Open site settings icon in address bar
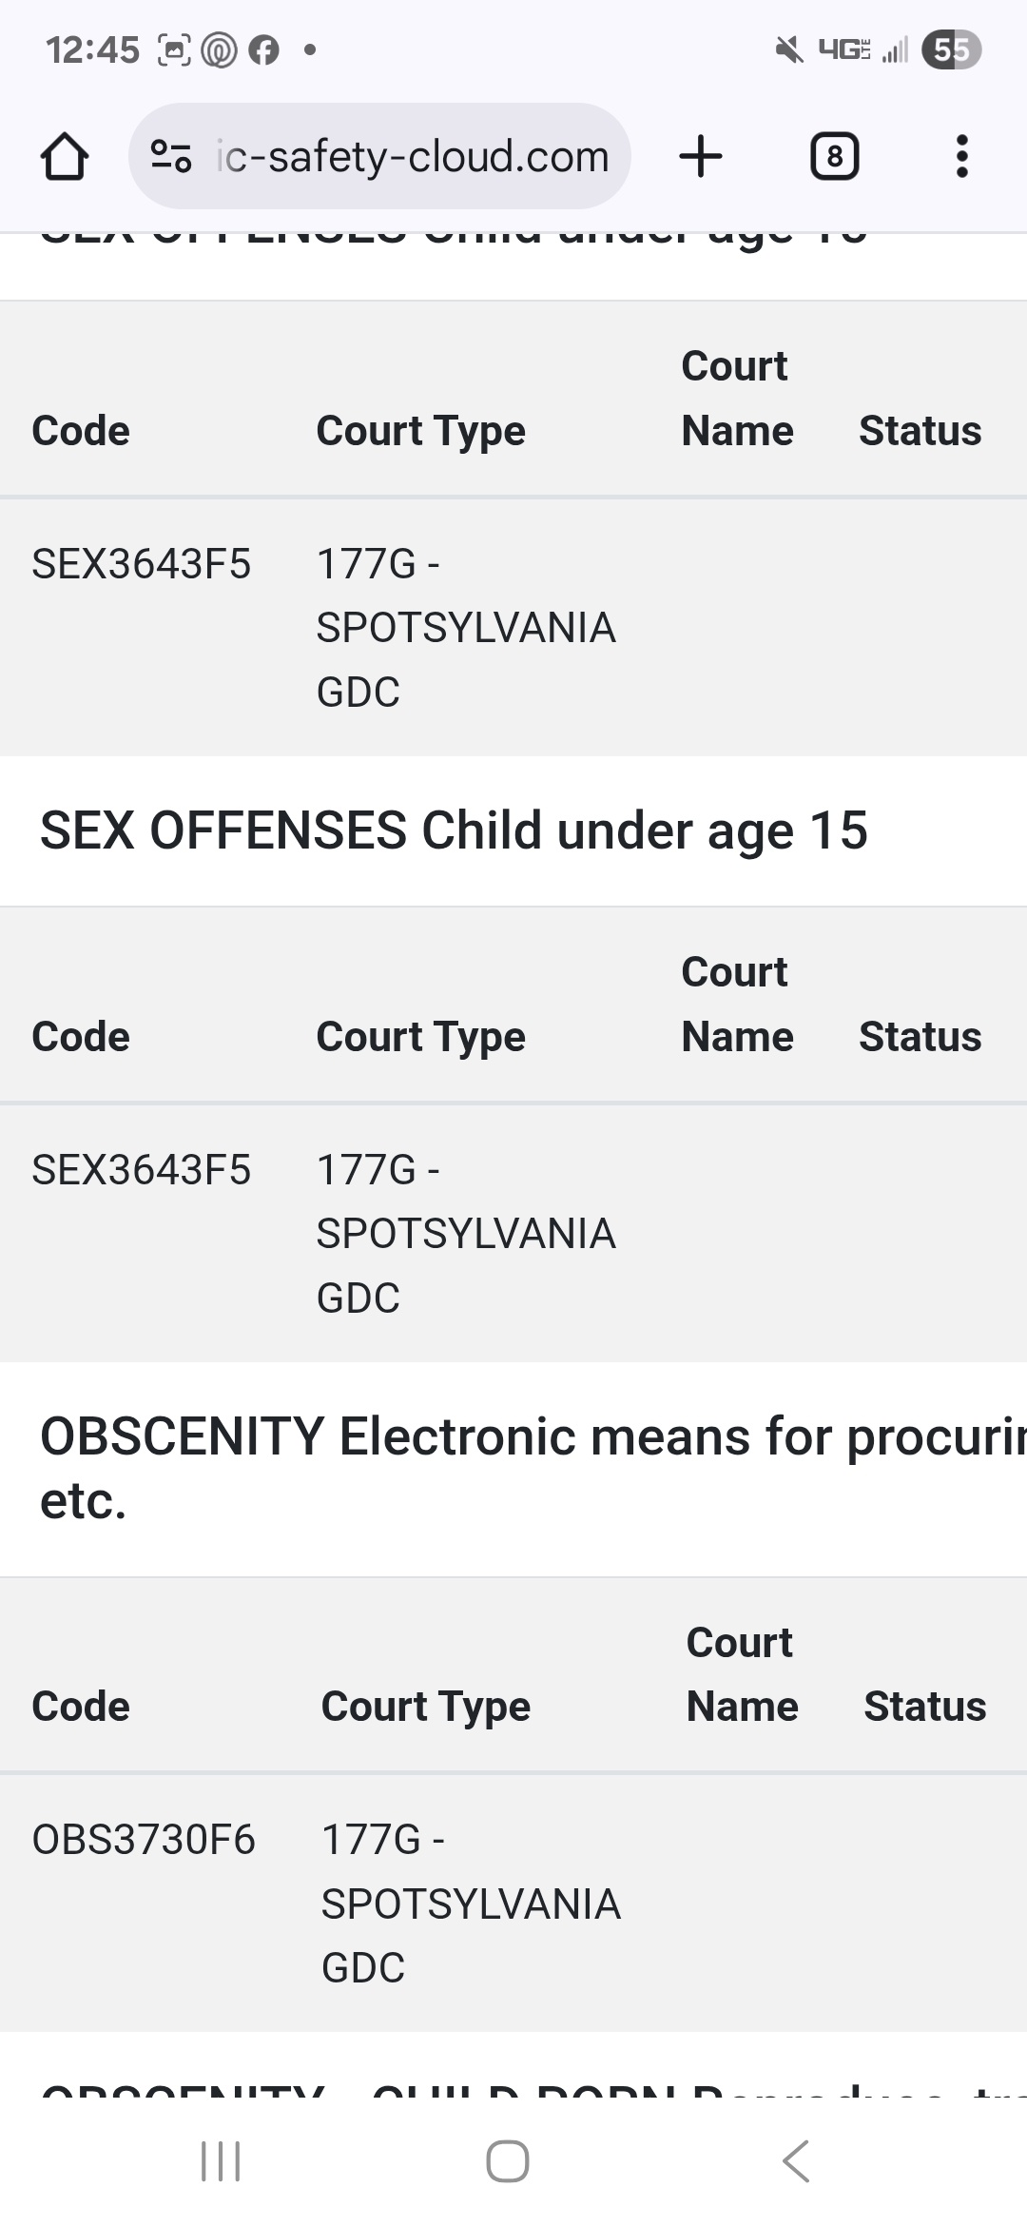1027x2226 pixels. pyautogui.click(x=171, y=156)
